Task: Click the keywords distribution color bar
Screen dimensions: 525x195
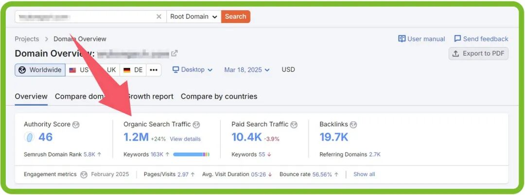Action: point(191,155)
